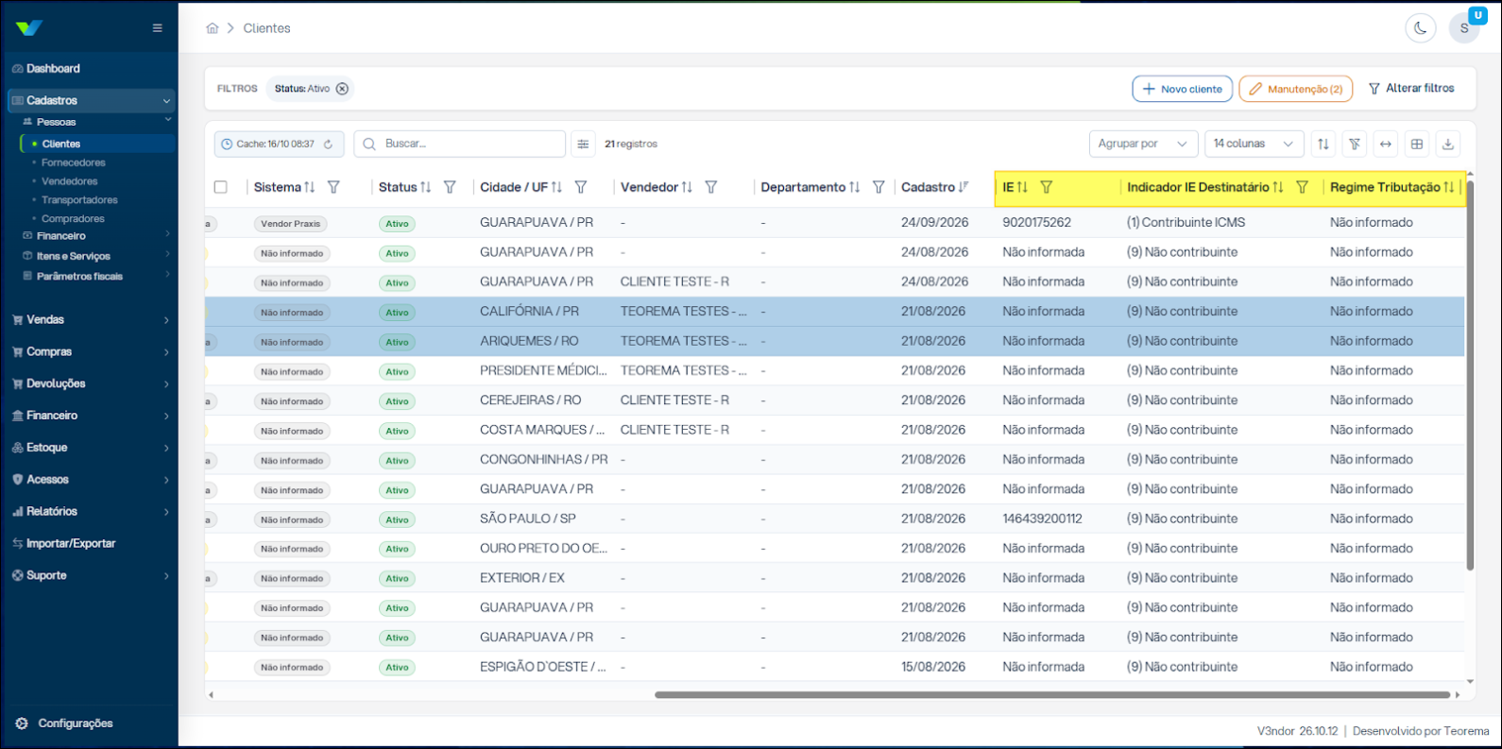1502x749 pixels.
Task: Collapse the Cadastros menu section
Action: click(91, 100)
